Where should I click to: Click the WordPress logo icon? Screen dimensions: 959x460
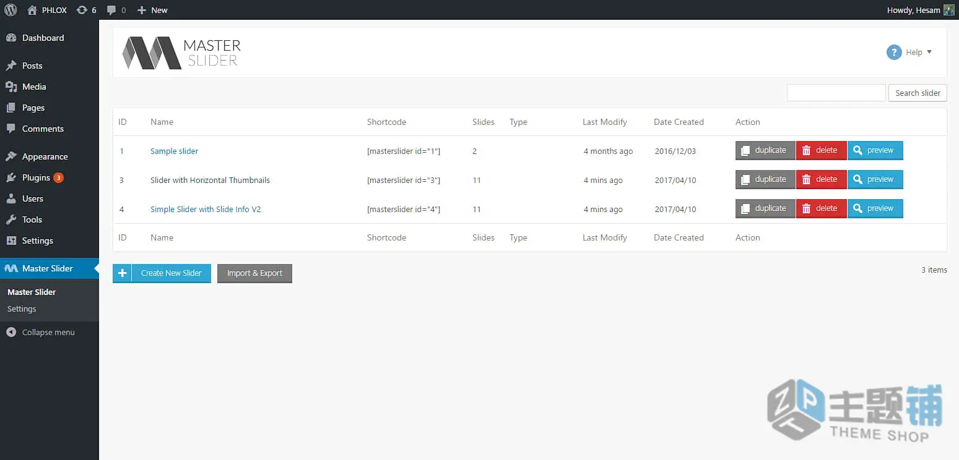(x=11, y=10)
